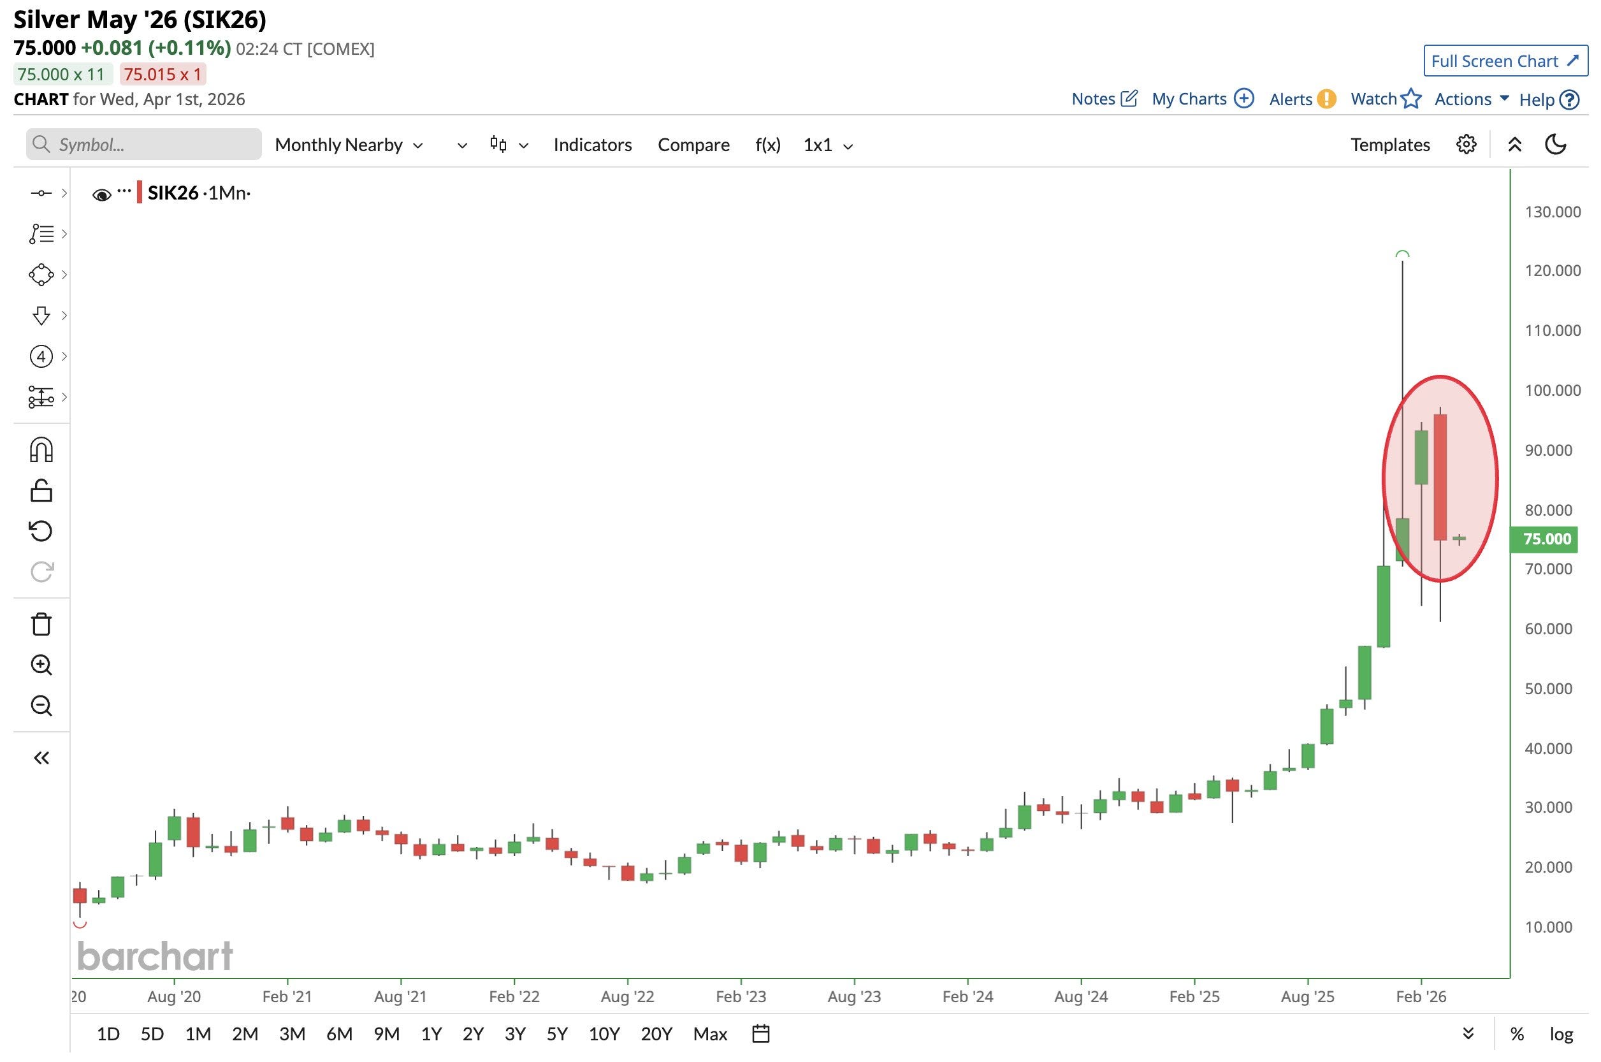Image resolution: width=1601 pixels, height=1062 pixels.
Task: Undo last chart action
Action: point(41,531)
